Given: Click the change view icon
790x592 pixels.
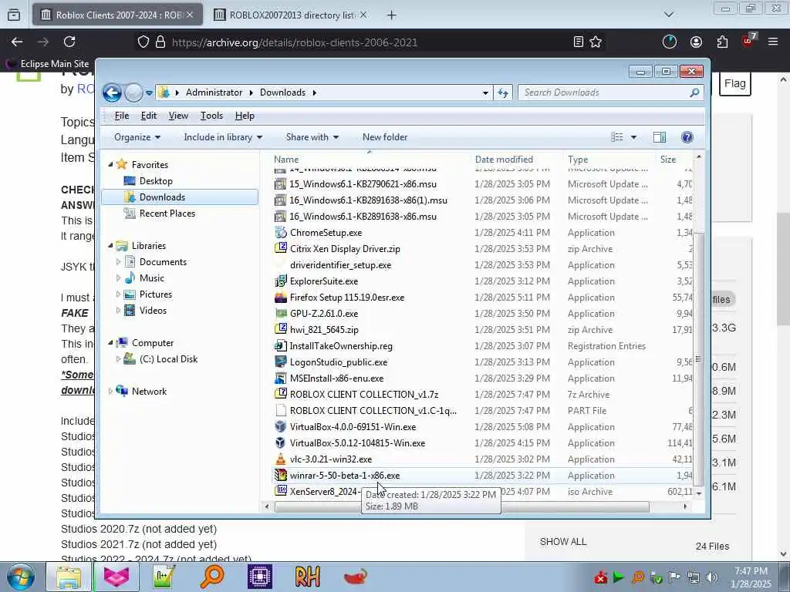Looking at the screenshot, I should pos(617,137).
